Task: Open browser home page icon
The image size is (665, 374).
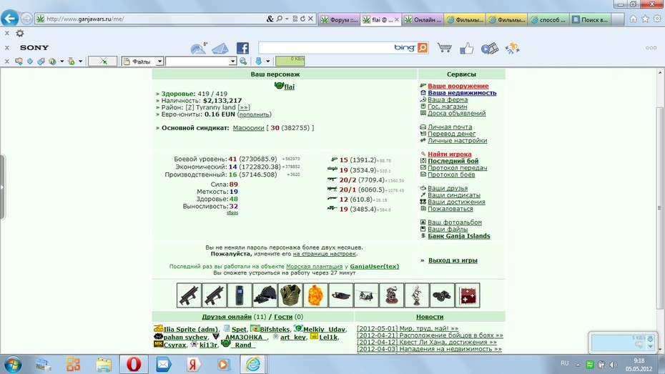Action: pos(634,19)
